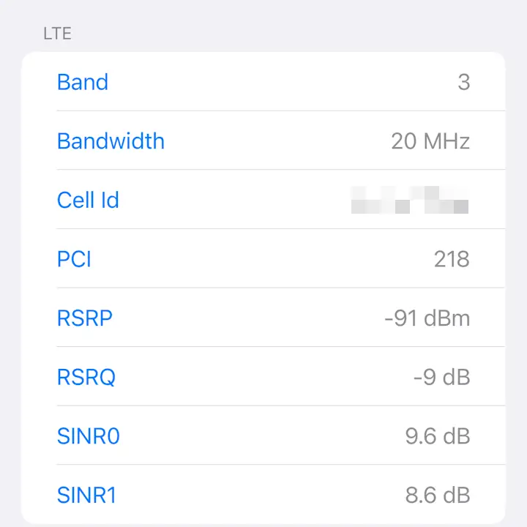Click the LTE section header
The width and height of the screenshot is (527, 527).
tap(58, 34)
